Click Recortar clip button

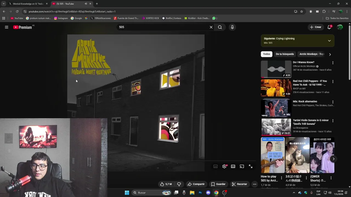[x=239, y=184]
